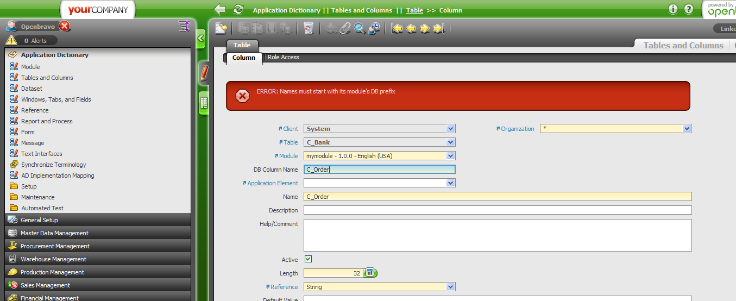The image size is (736, 301).
Task: Click the DB Column Name input field
Action: point(379,170)
